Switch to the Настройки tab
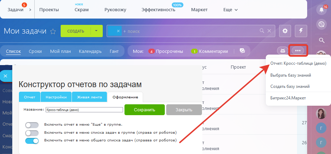Image resolution: width=331 pixels, height=154 pixels. click(x=56, y=97)
